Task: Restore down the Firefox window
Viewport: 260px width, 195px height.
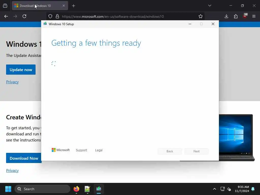Action: pyautogui.click(x=242, y=6)
